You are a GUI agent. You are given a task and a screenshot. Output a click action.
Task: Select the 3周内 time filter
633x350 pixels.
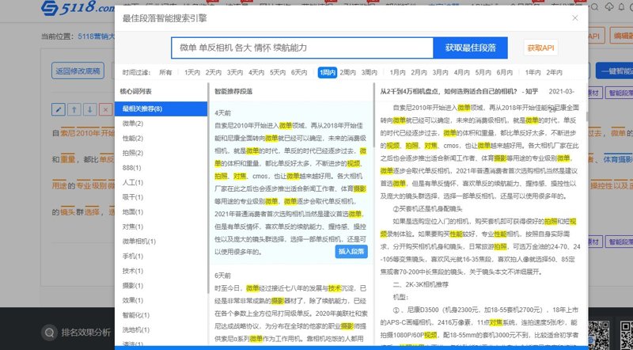pos(369,72)
